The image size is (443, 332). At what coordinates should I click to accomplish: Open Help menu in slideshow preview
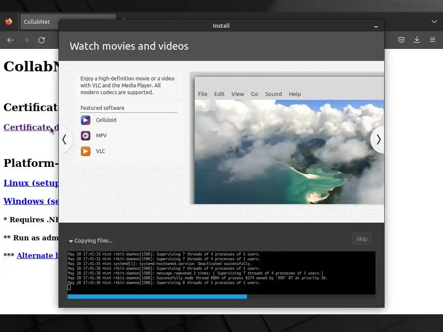click(295, 94)
